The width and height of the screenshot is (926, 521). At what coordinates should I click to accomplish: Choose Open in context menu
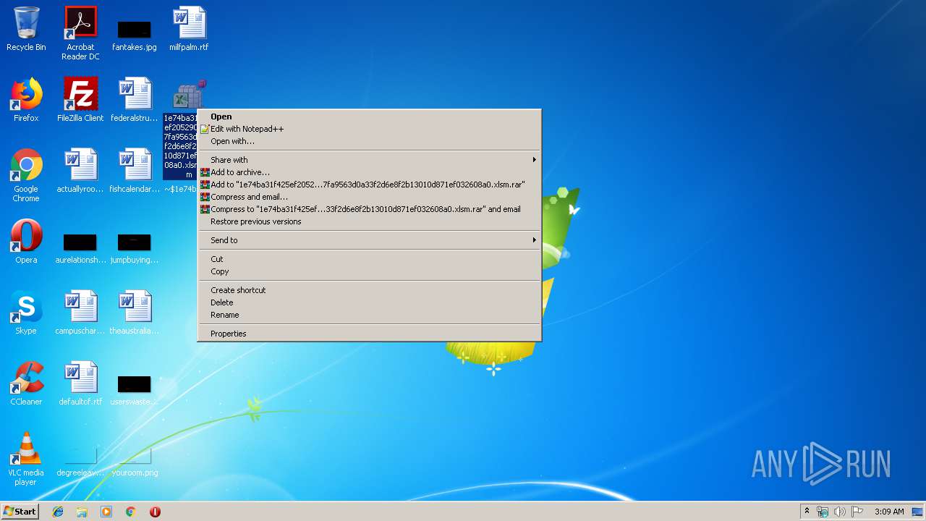[x=369, y=117]
